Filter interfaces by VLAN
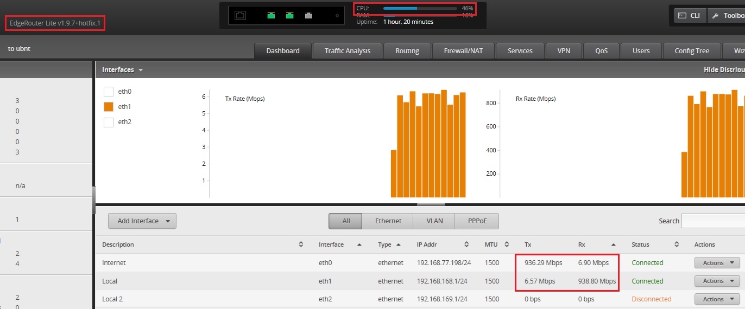745x309 pixels. (x=434, y=221)
